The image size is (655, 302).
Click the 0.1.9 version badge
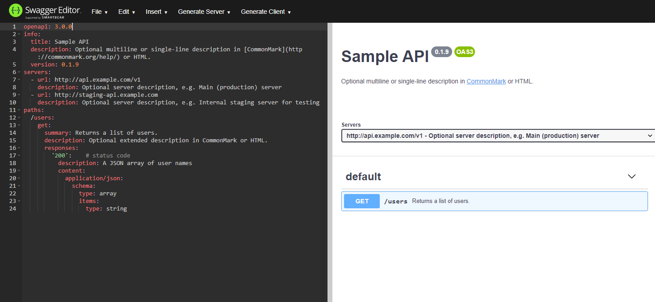[441, 52]
